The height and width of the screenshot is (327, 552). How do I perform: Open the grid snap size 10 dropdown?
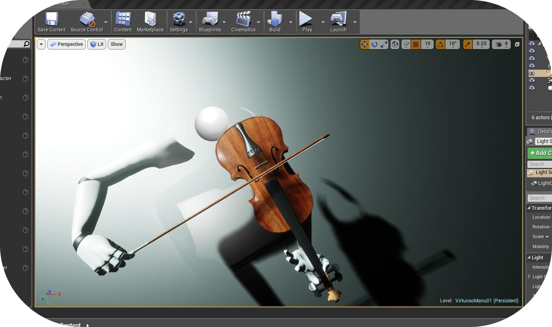click(427, 44)
